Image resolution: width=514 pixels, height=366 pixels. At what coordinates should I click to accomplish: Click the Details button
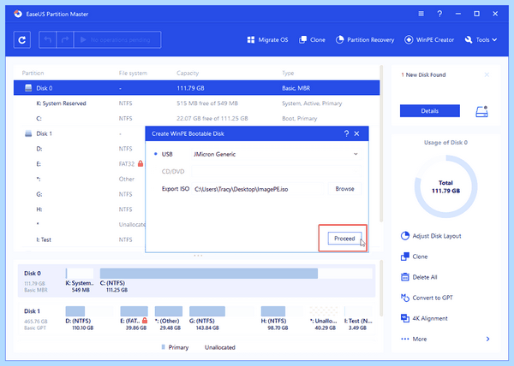pyautogui.click(x=430, y=111)
